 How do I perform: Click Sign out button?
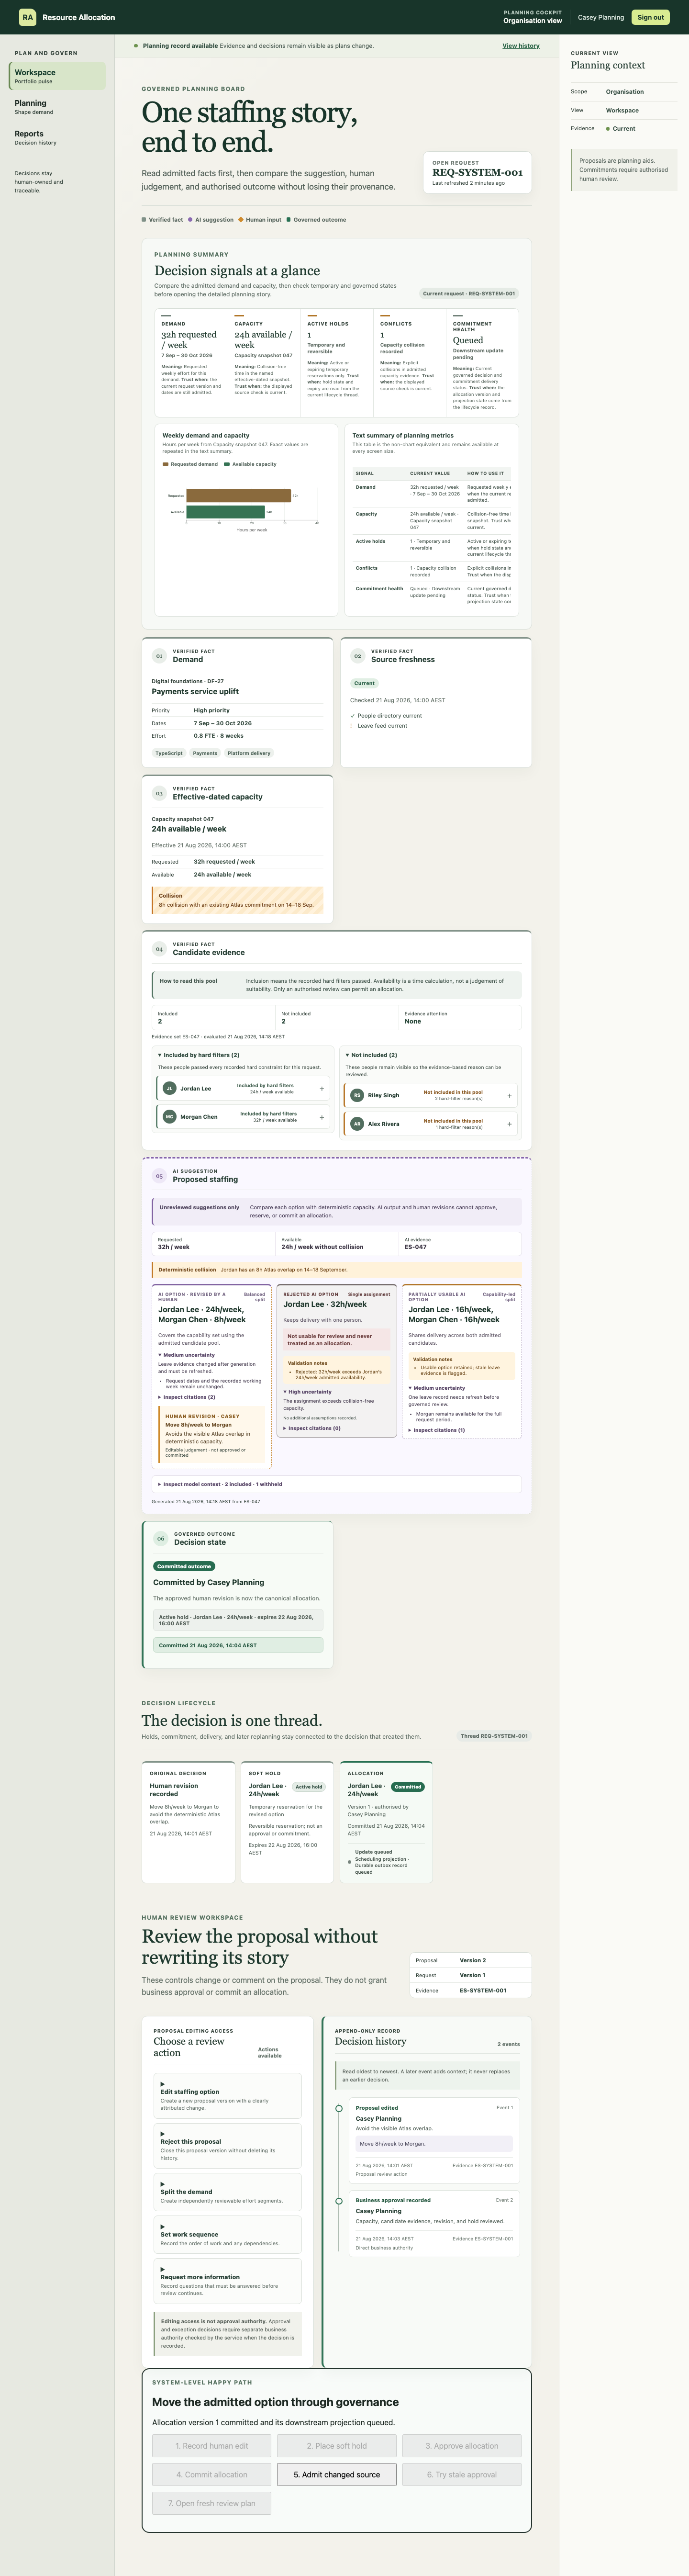pyautogui.click(x=651, y=17)
